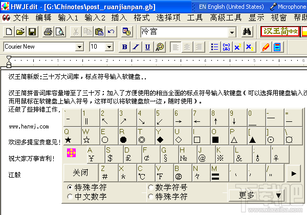
Task: Click the J key with @ symbol
Action: pos(206,154)
